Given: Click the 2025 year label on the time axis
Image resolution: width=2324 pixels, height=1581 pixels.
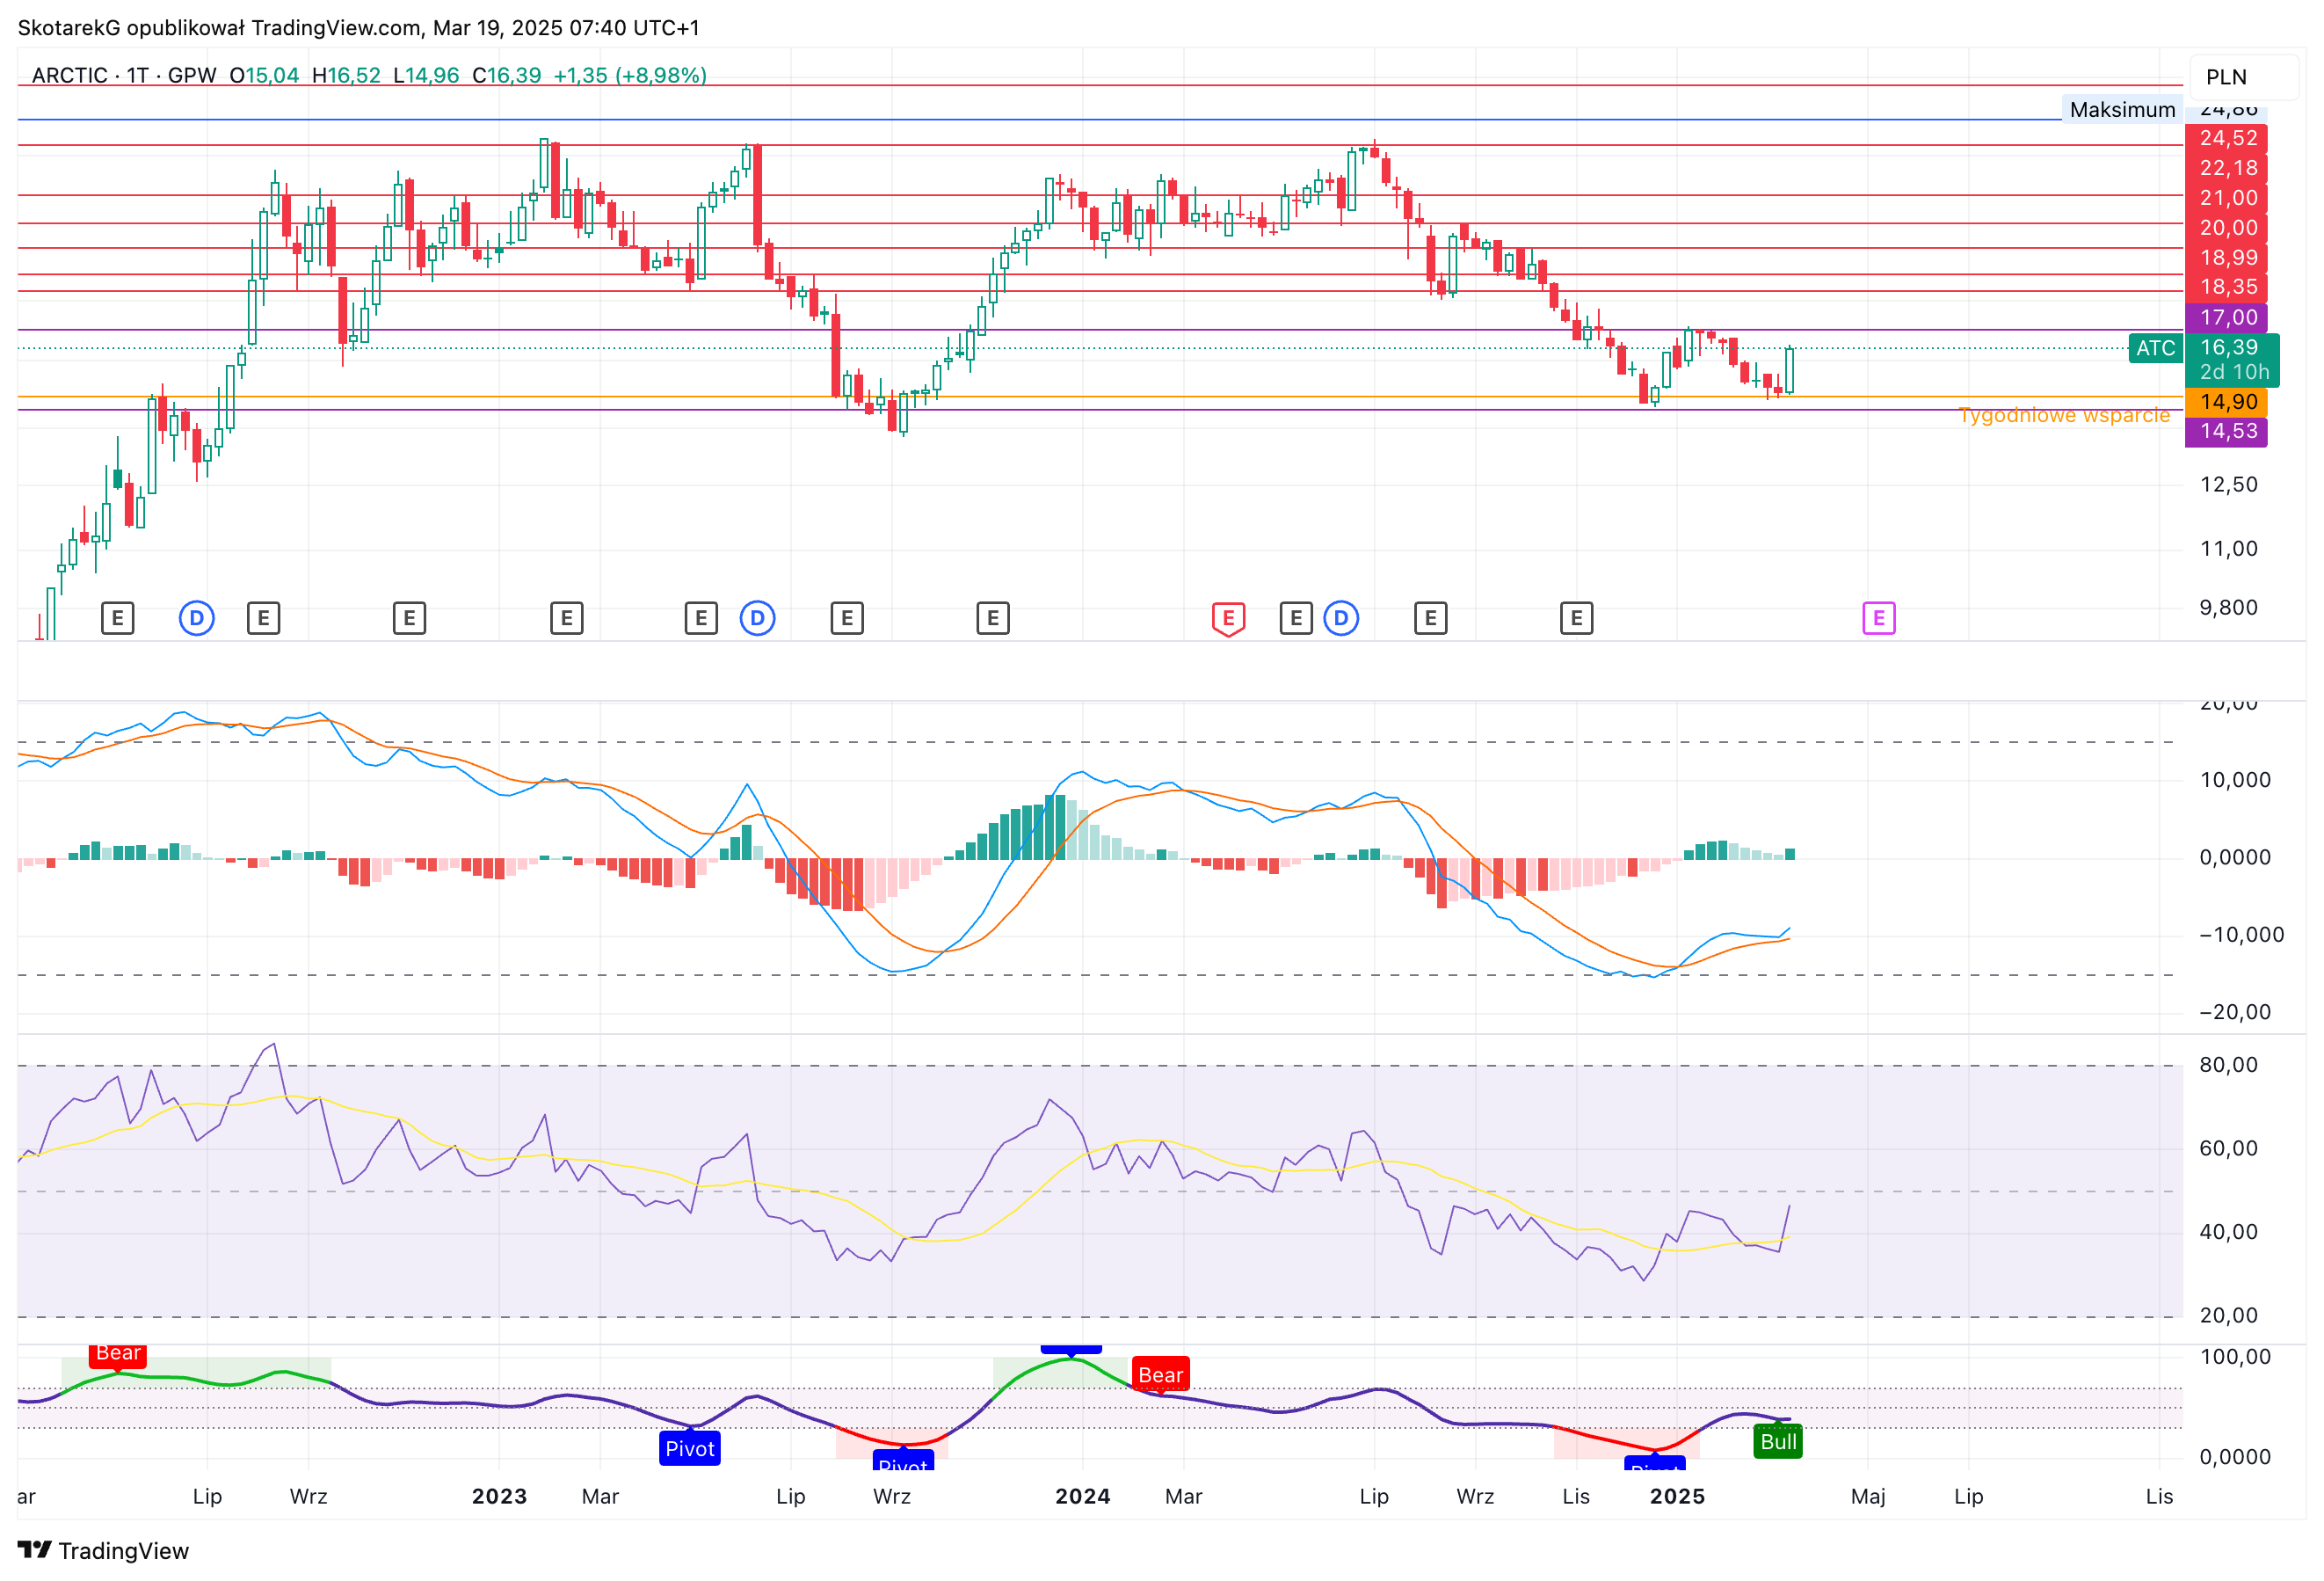Looking at the screenshot, I should click(x=1677, y=1496).
